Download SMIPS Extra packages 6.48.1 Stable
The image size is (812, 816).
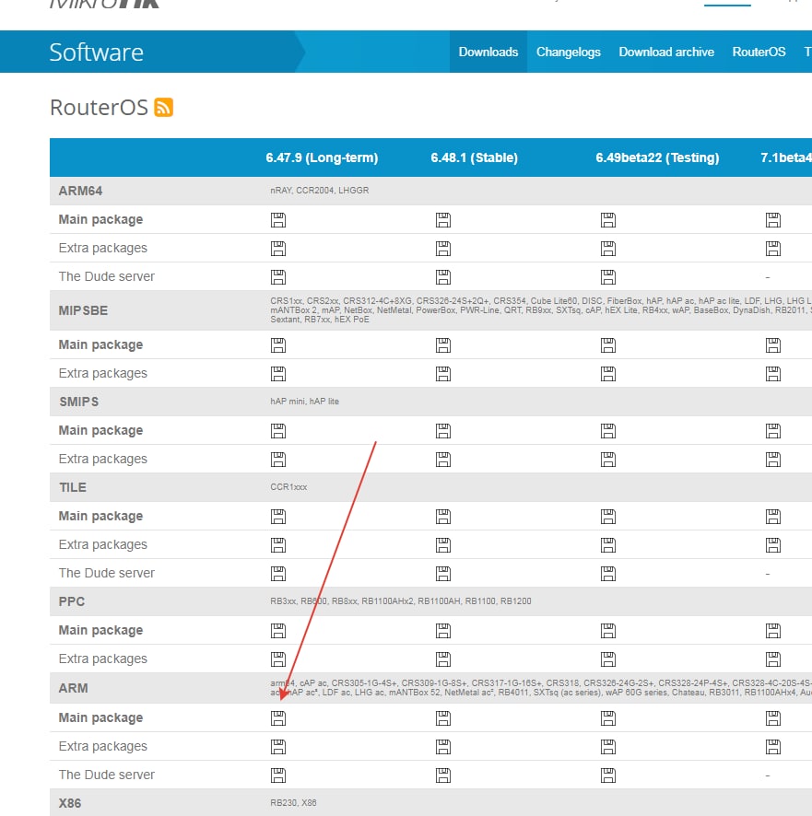(443, 460)
